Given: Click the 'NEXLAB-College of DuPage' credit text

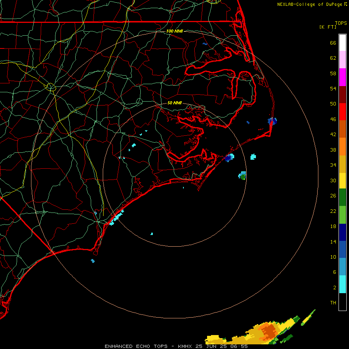Looking at the screenshot, I should point(310,4).
